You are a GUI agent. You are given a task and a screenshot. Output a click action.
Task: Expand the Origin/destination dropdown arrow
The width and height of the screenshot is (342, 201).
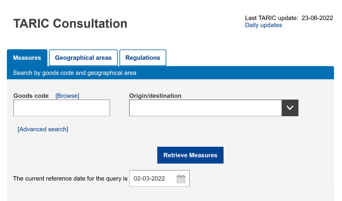point(290,108)
